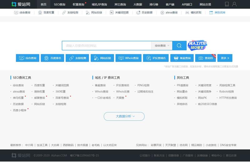Click the 历史数据 stack icon in sub-navigation
This screenshot has height=164, width=250.
138,12
